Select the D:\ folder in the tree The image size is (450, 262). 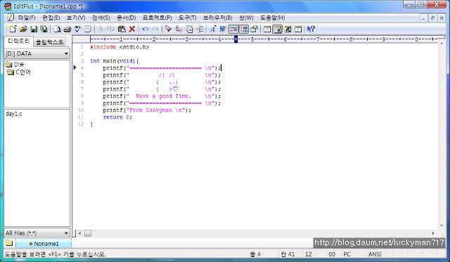point(15,65)
